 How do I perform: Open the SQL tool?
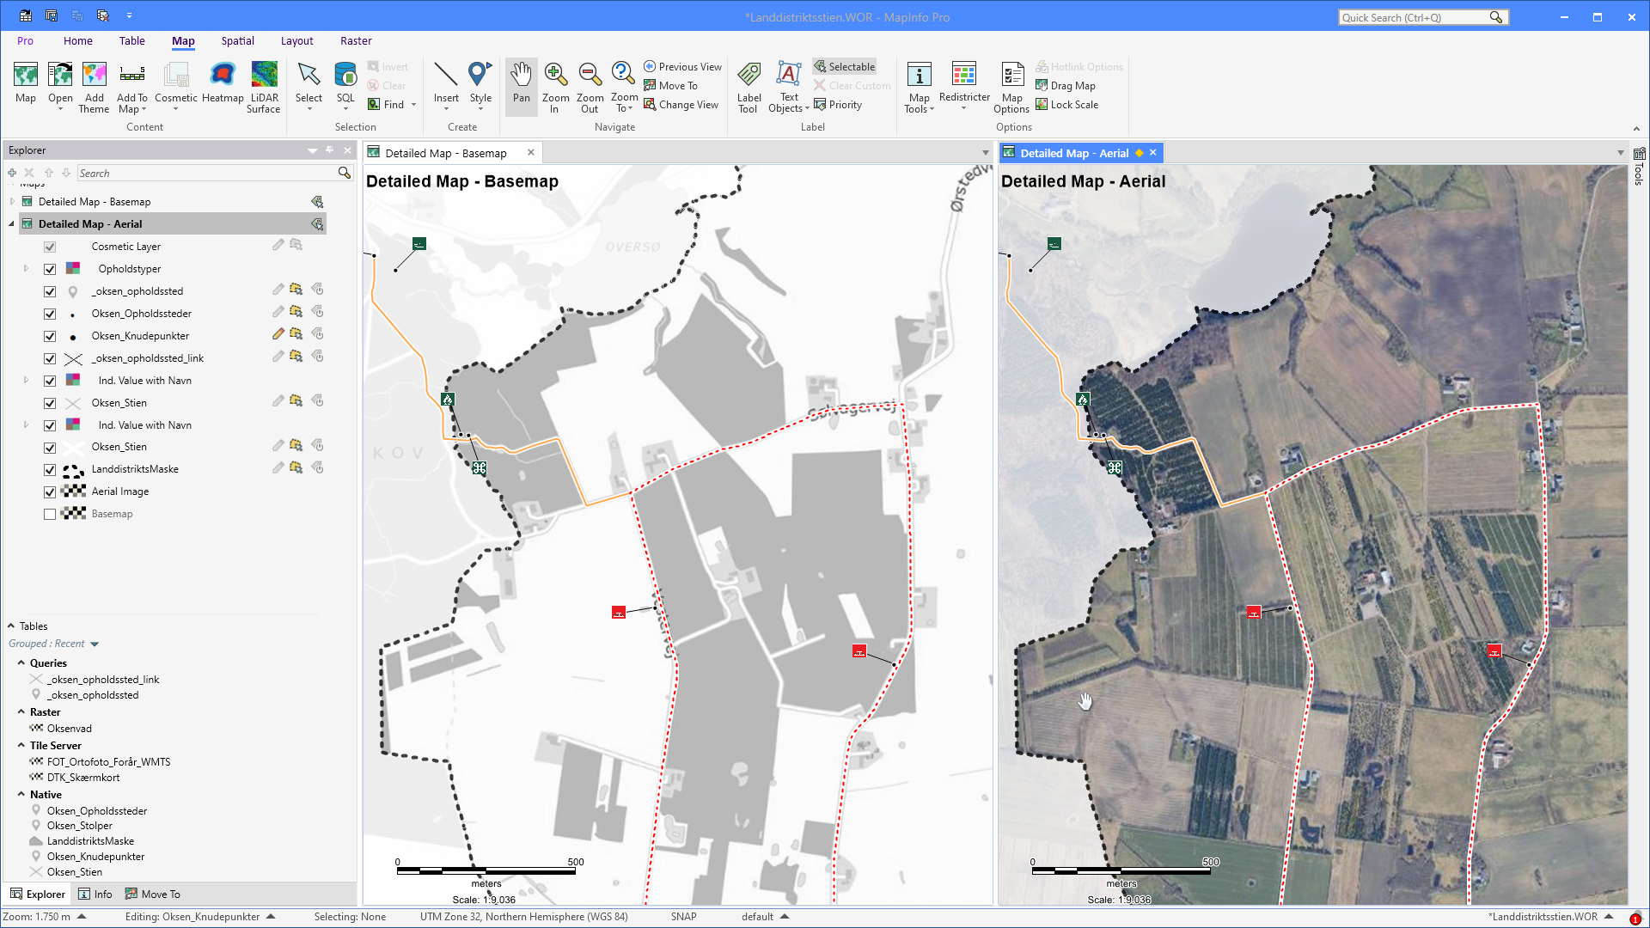pos(345,86)
